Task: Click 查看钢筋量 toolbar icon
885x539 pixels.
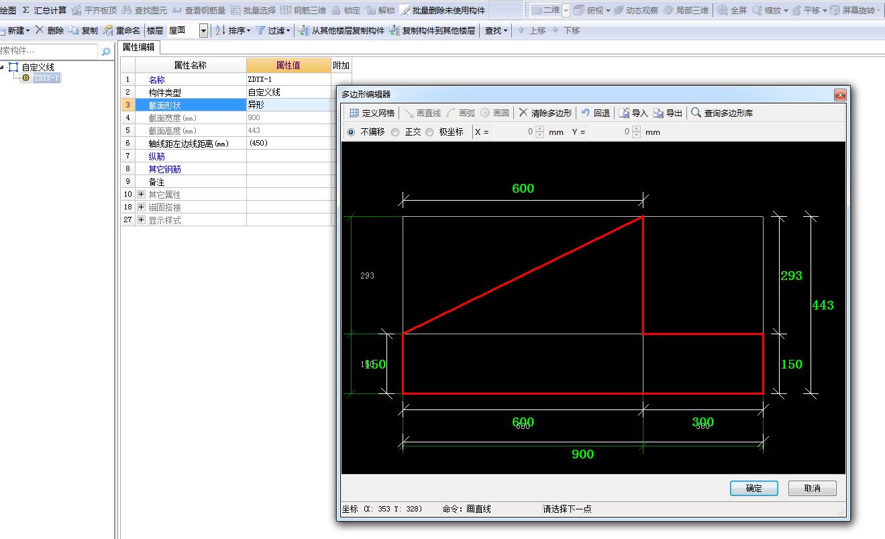Action: (177, 10)
